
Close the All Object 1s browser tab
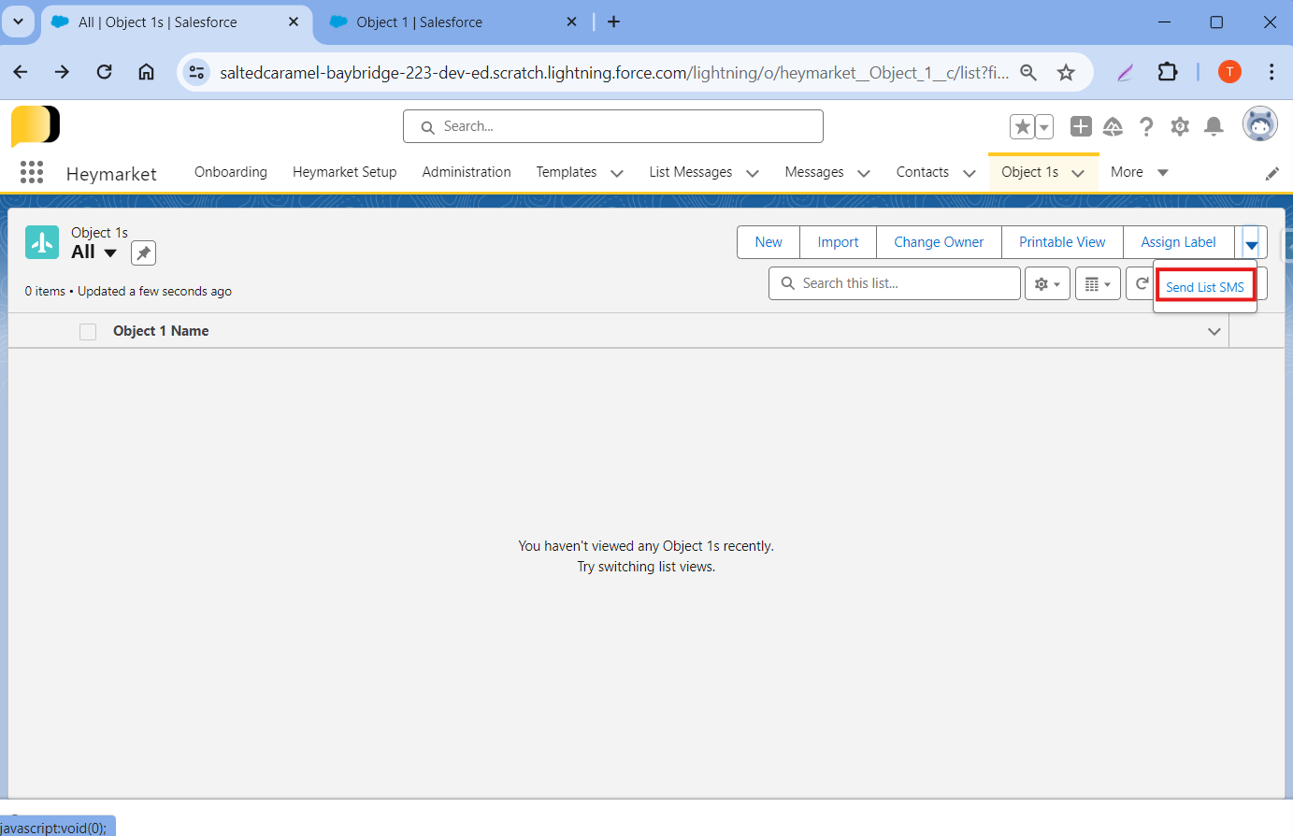pyautogui.click(x=294, y=22)
